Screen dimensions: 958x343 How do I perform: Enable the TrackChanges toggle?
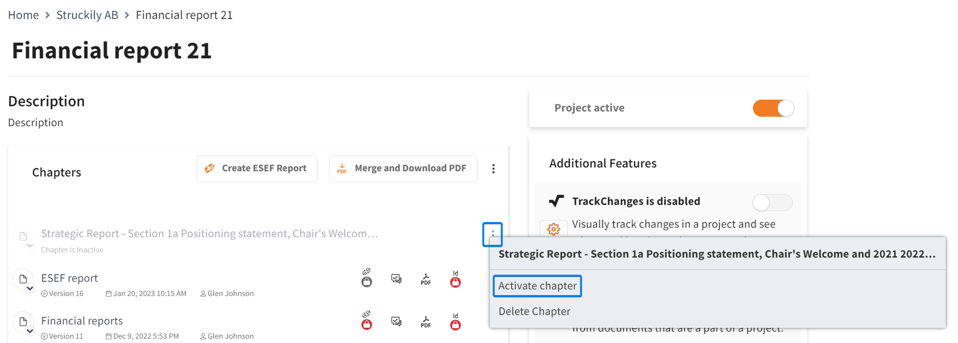click(772, 203)
